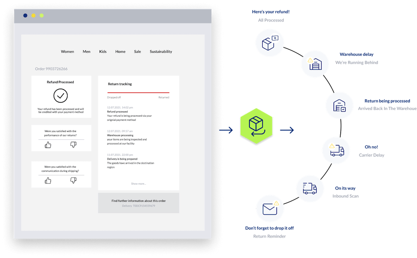The width and height of the screenshot is (417, 258).
Task: Click the 'Show more...' link
Action: tap(138, 184)
